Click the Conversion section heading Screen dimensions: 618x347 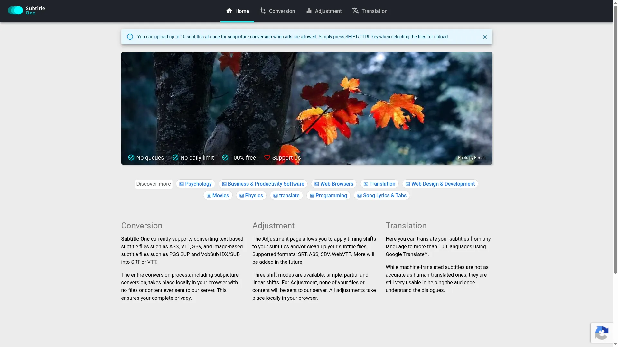pos(142,226)
